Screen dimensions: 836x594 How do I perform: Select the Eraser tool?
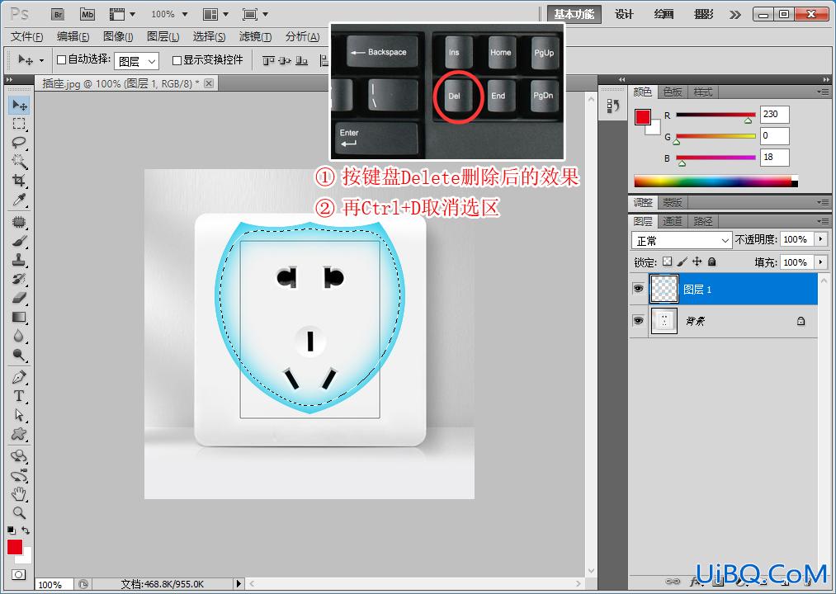(19, 298)
